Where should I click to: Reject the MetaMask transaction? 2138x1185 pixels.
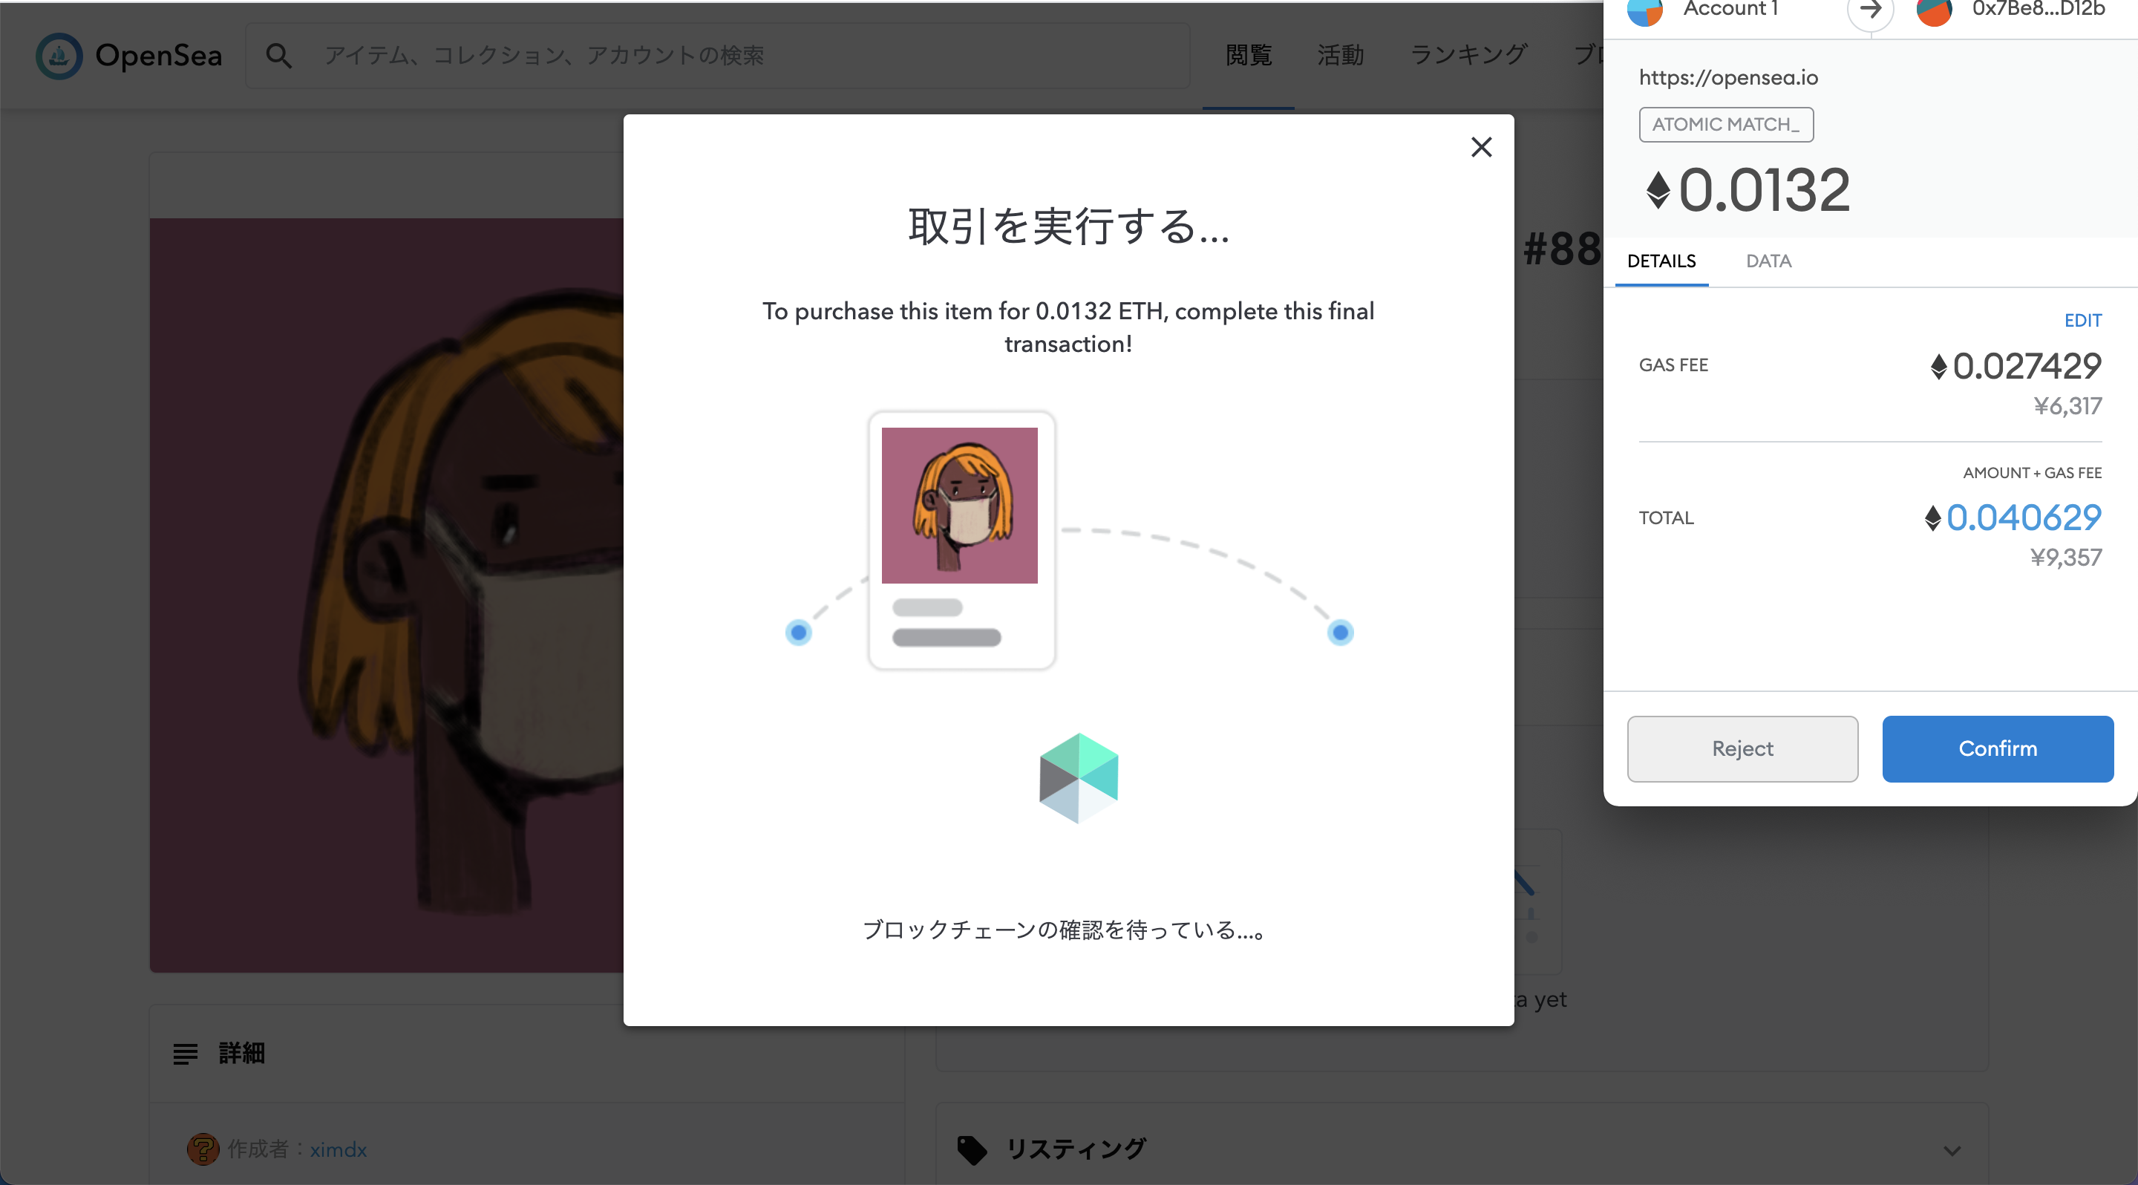click(1742, 748)
